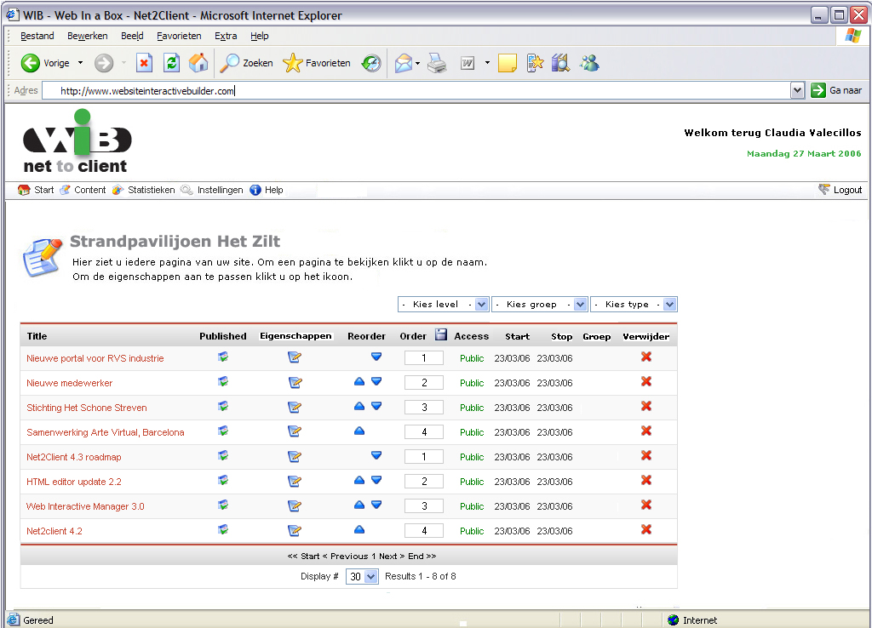Viewport: 872px width, 628px height.
Task: Open the Beeld menu
Action: coord(132,36)
